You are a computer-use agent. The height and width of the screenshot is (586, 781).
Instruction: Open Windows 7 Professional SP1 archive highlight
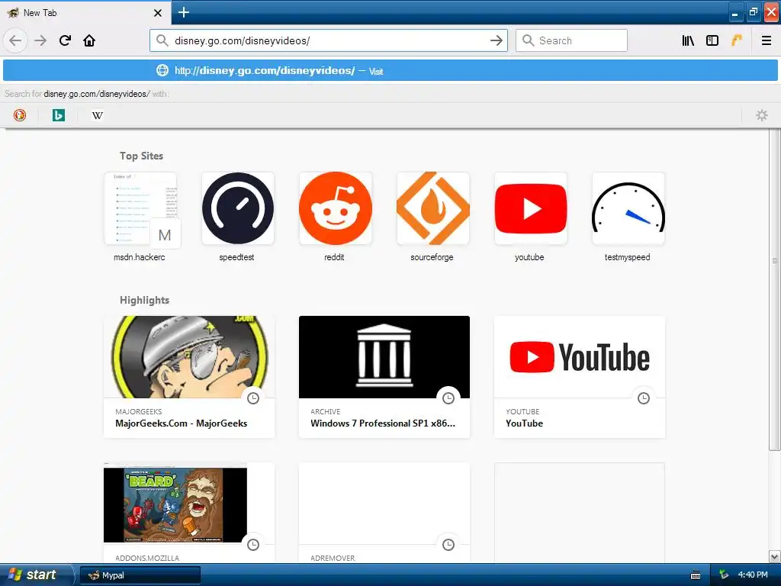pyautogui.click(x=384, y=377)
